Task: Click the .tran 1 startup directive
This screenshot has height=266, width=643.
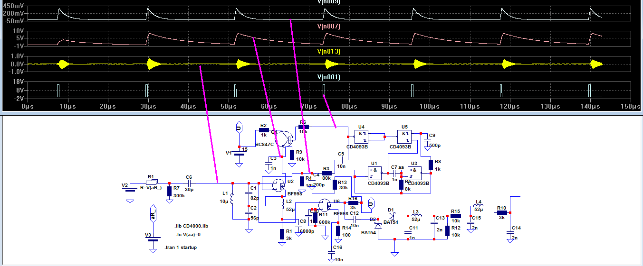Action: [x=181, y=248]
